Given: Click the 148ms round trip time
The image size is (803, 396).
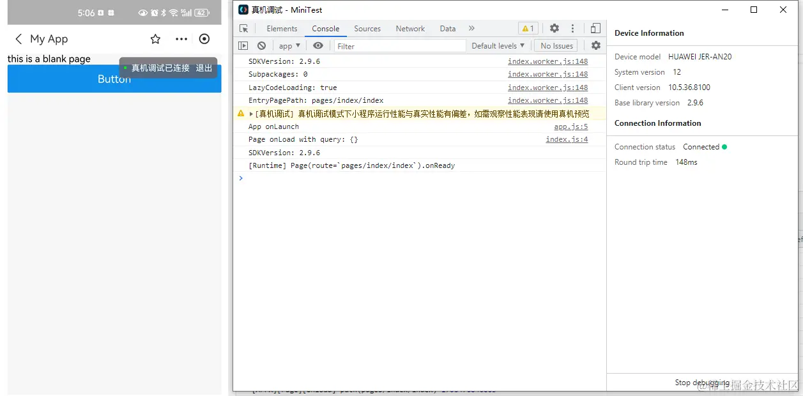Looking at the screenshot, I should 686,162.
